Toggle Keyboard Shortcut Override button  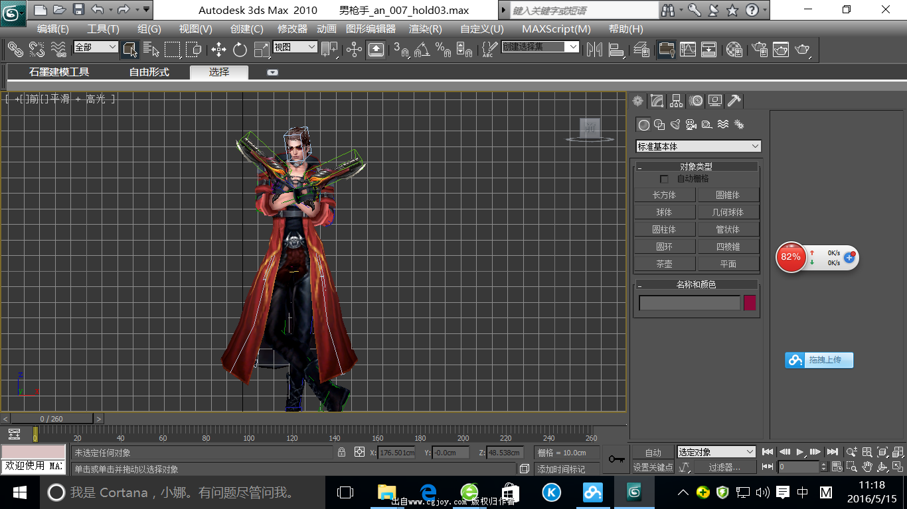pos(376,49)
